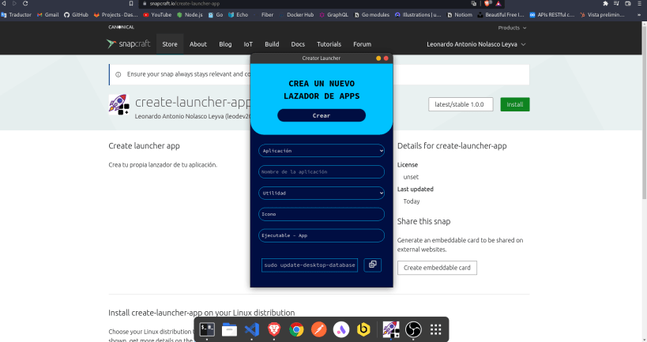The height and width of the screenshot is (342, 647).
Task: Open the browser main menu icon
Action: 640,3
